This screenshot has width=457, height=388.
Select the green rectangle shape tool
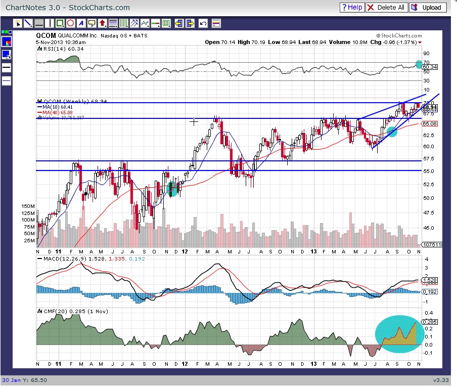pos(60,23)
